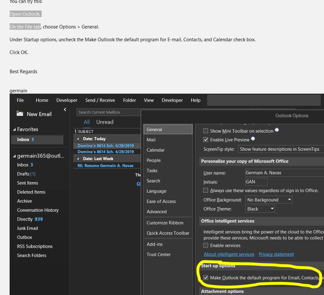Open Add-ins options
This screenshot has height=295, width=324.
point(168,244)
